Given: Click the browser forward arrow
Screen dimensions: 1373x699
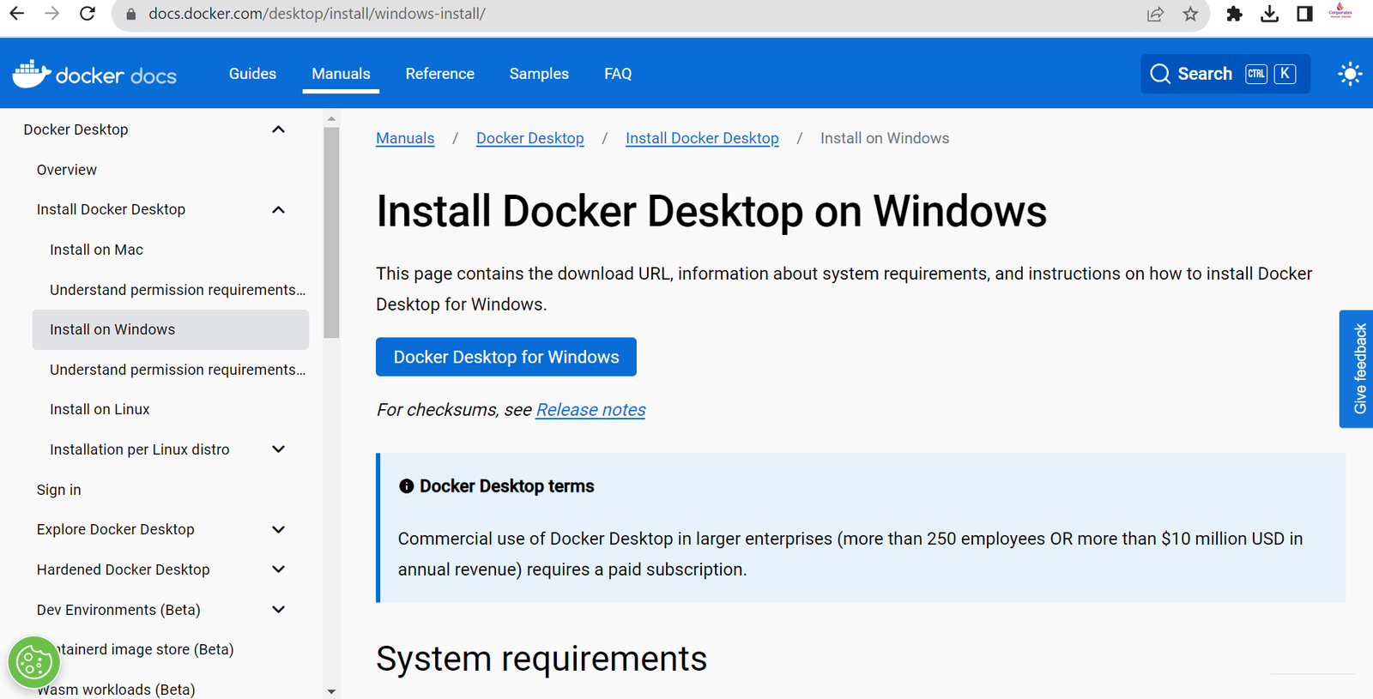Looking at the screenshot, I should click(51, 14).
